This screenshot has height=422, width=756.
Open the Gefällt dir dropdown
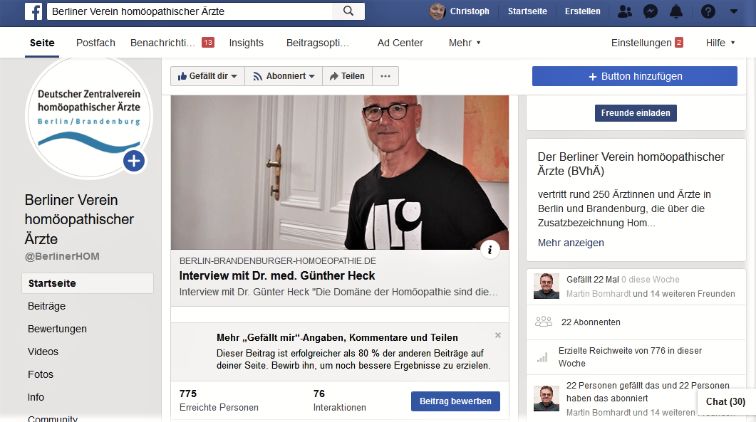(x=208, y=76)
